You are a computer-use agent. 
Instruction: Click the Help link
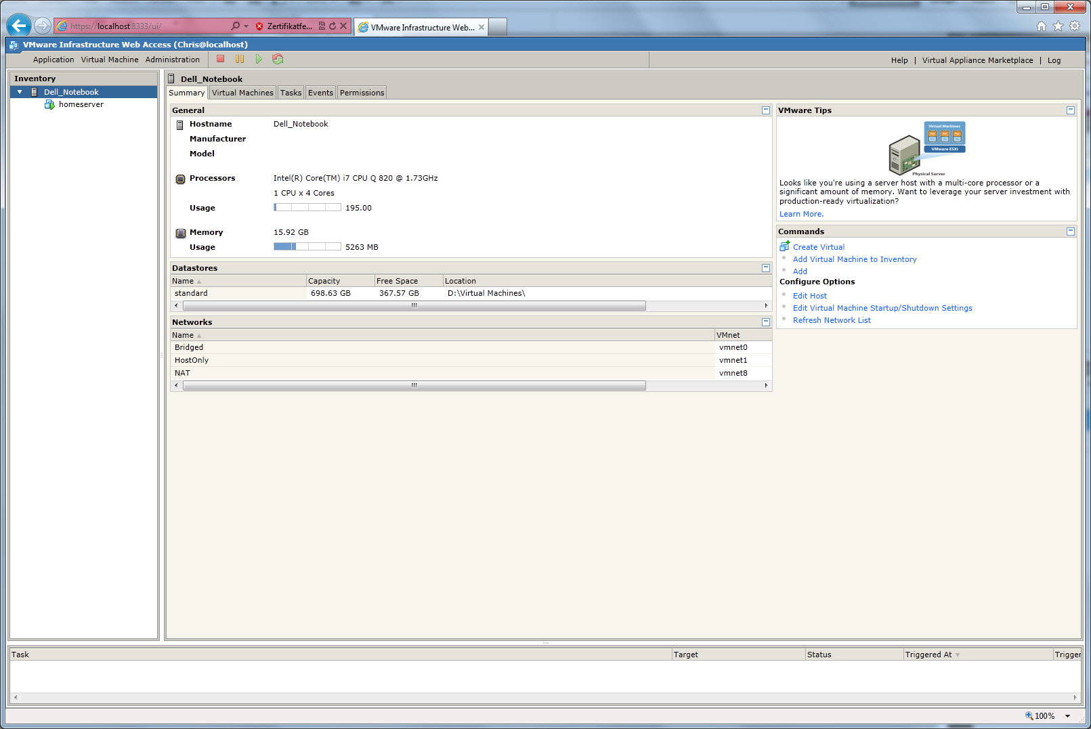click(x=899, y=60)
